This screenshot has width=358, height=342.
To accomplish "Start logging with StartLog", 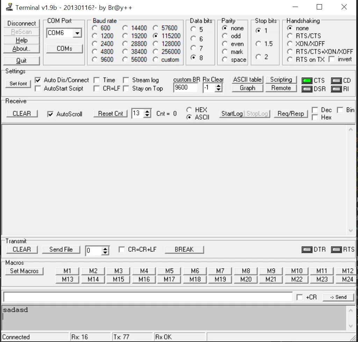I will pyautogui.click(x=232, y=113).
